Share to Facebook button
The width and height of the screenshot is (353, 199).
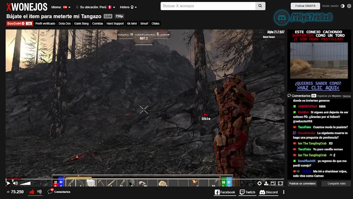click(225, 192)
